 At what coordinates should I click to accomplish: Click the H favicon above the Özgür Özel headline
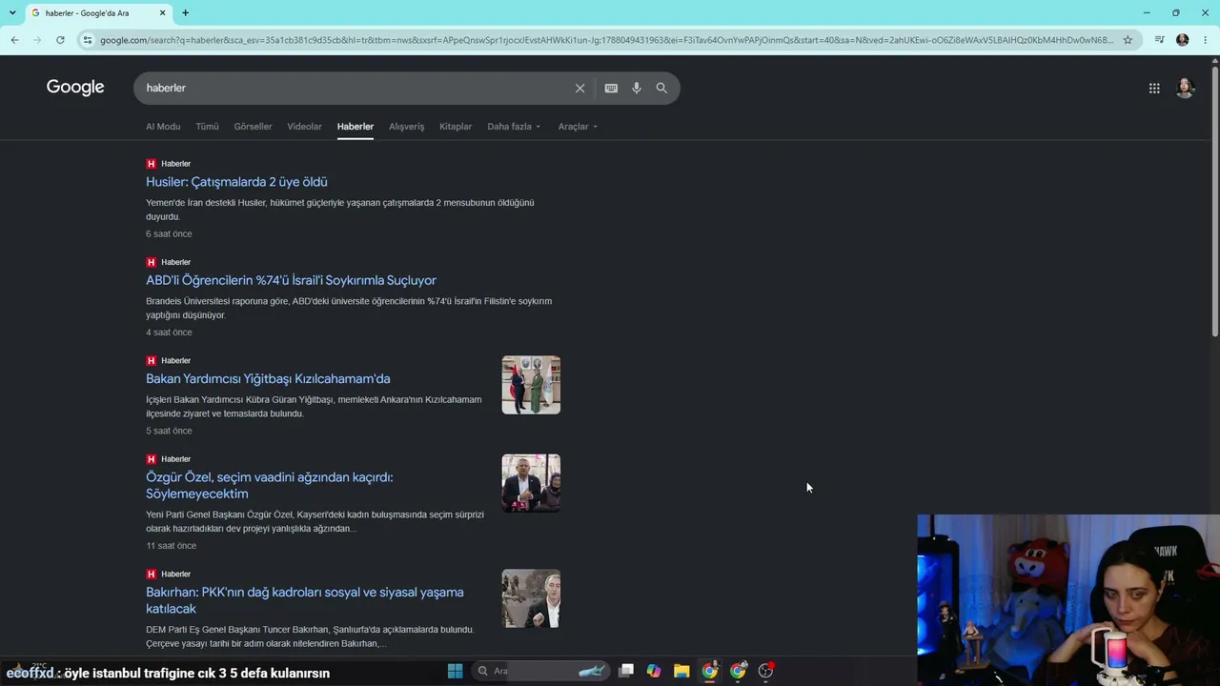point(151,459)
